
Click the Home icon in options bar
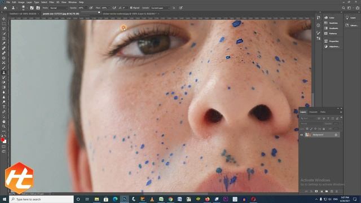pyautogui.click(x=5, y=8)
